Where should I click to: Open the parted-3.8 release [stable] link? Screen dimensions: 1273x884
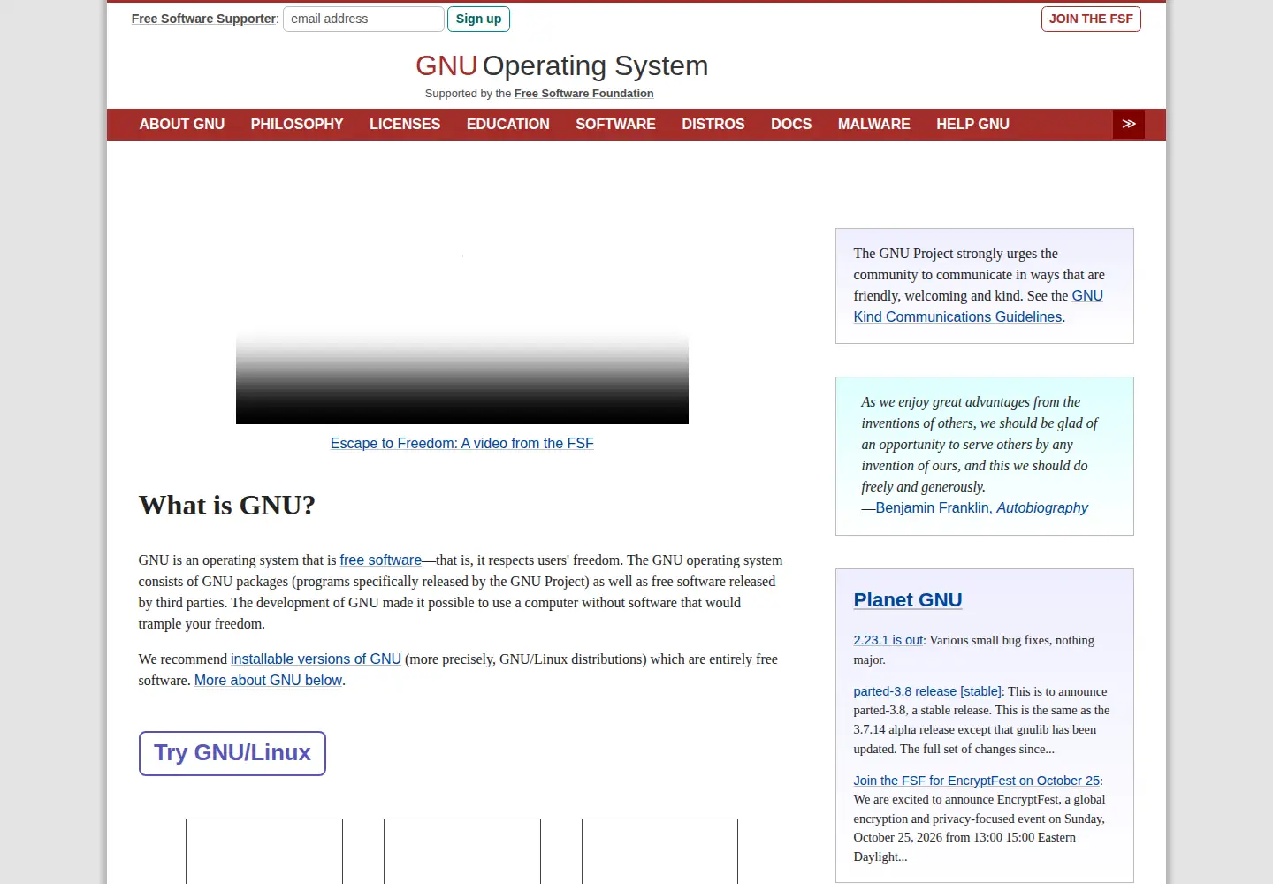tap(927, 691)
